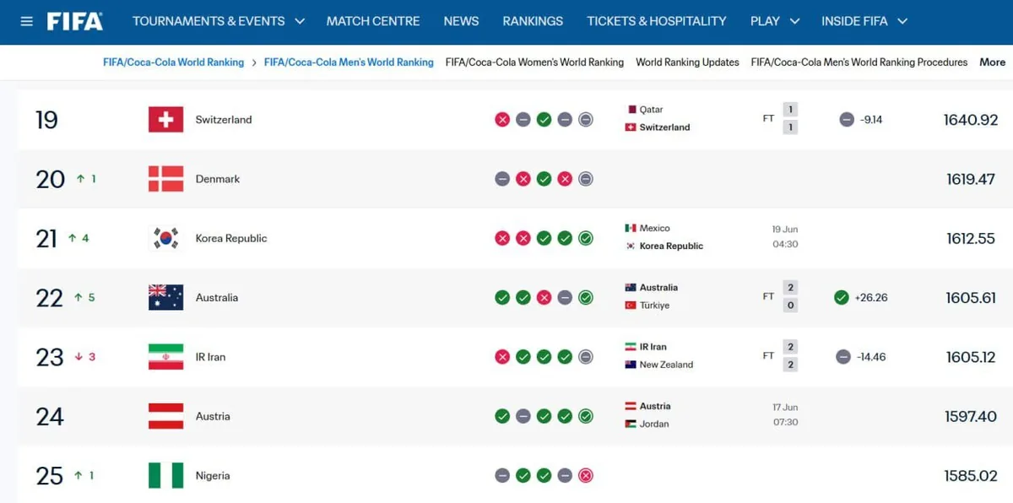Click the More submenu option

coord(992,62)
